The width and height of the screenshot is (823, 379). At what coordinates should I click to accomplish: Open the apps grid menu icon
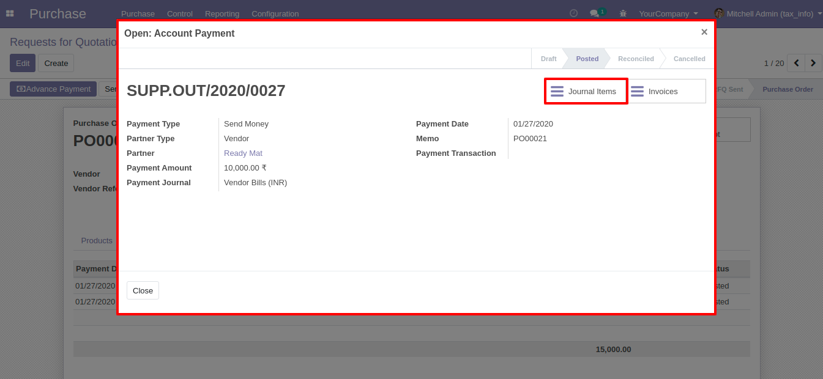pyautogui.click(x=10, y=13)
